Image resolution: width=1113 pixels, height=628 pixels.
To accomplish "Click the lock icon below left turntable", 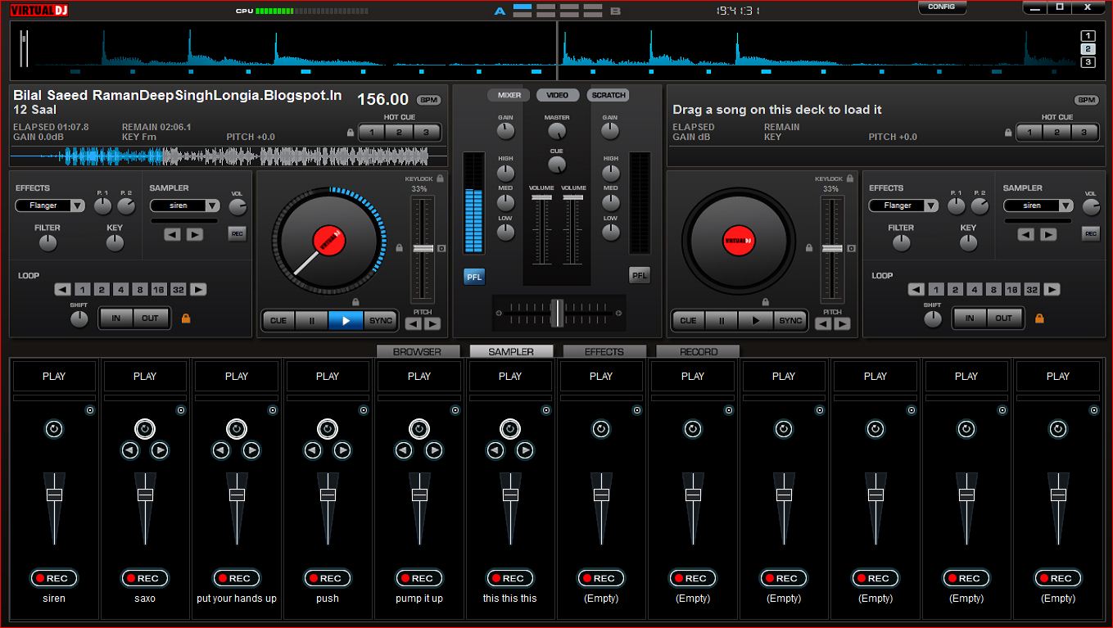I will (355, 302).
